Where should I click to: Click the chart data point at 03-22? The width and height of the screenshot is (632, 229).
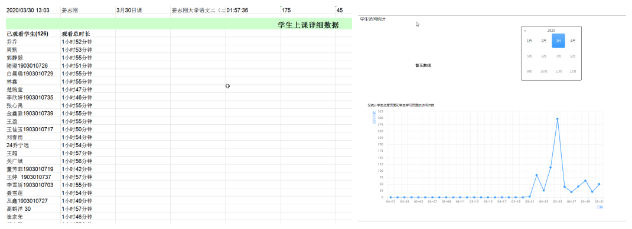tap(536, 175)
